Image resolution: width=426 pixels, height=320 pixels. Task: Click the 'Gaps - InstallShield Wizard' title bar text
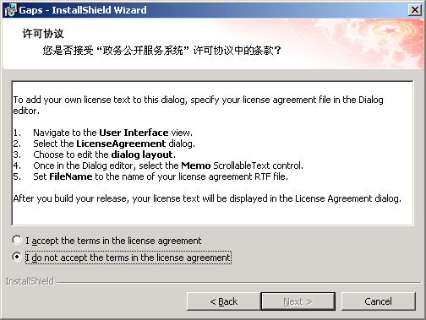click(83, 10)
